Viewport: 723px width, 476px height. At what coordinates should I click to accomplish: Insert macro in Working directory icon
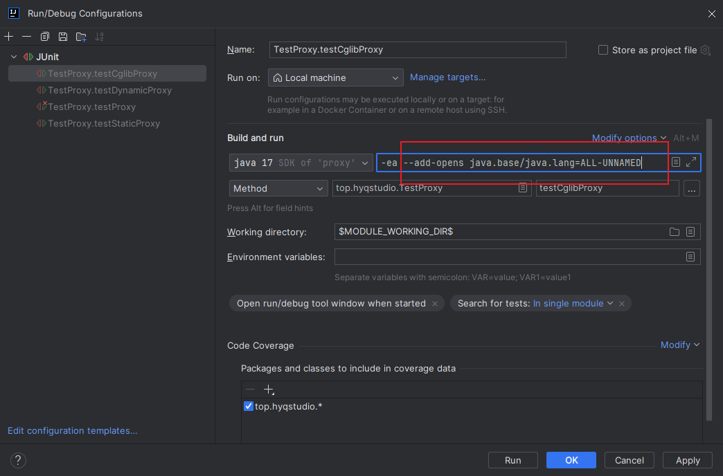point(690,232)
